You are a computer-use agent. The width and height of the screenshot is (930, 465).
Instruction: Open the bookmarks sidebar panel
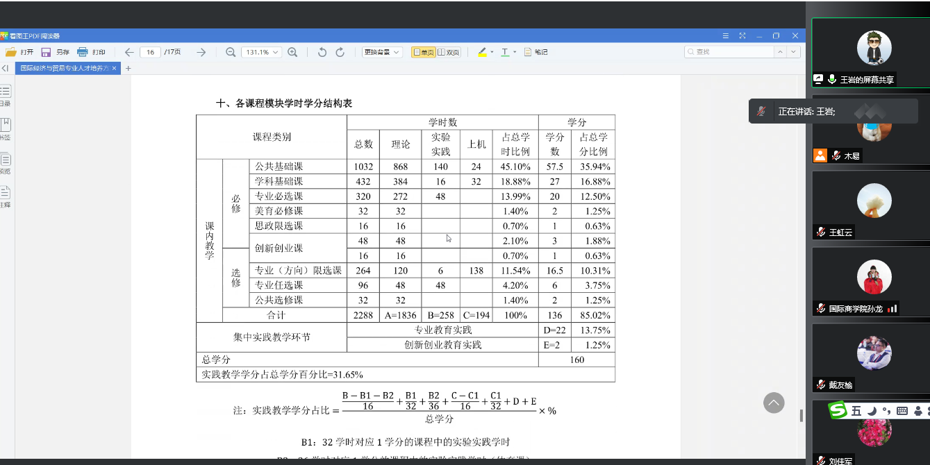click(x=5, y=129)
